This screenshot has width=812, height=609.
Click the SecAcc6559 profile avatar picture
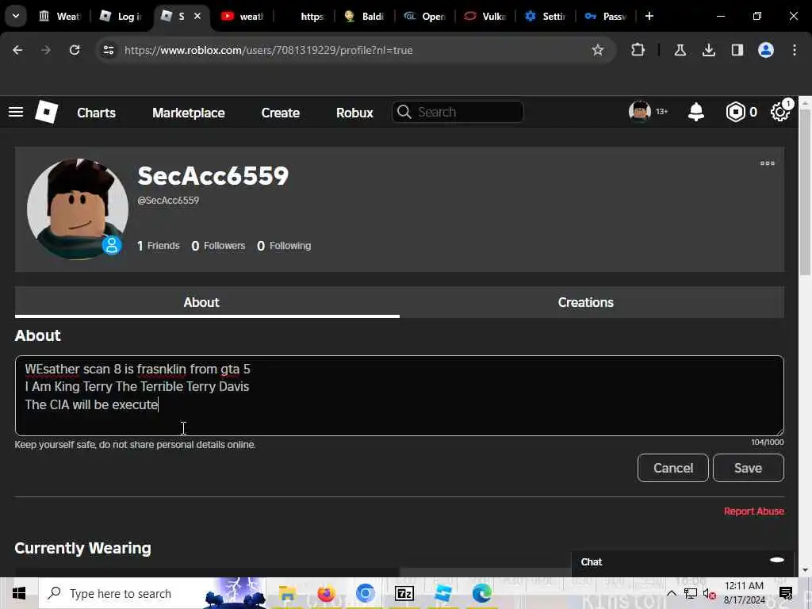pos(77,209)
